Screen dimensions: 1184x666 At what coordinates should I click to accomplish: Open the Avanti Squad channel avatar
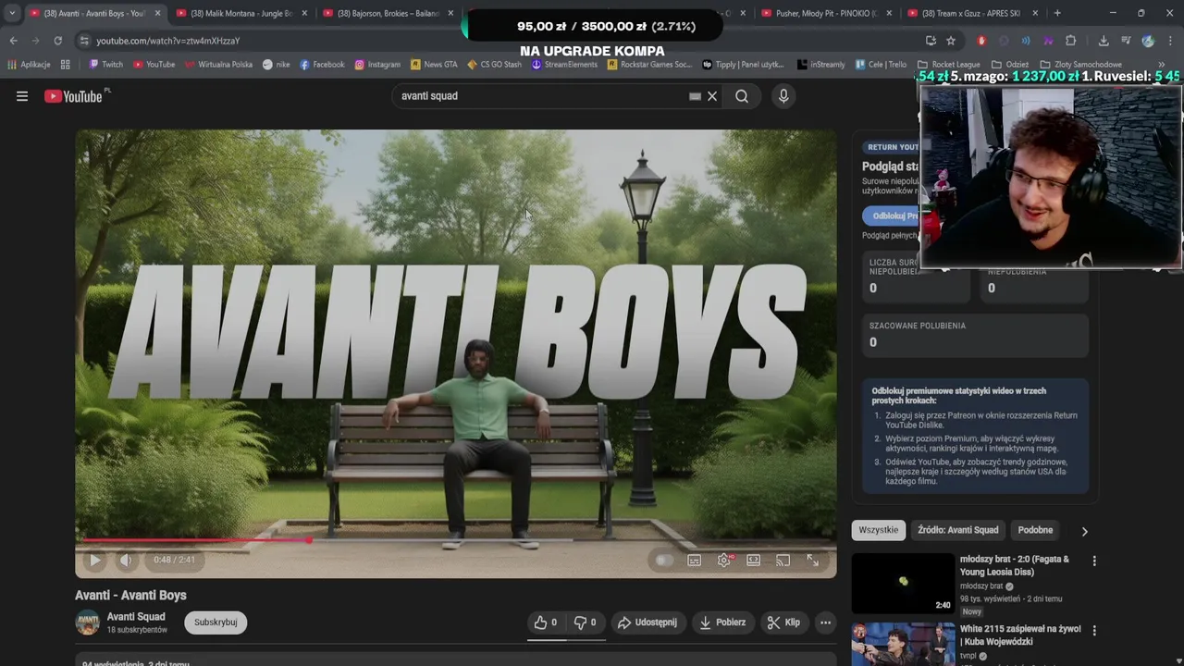[x=87, y=623]
